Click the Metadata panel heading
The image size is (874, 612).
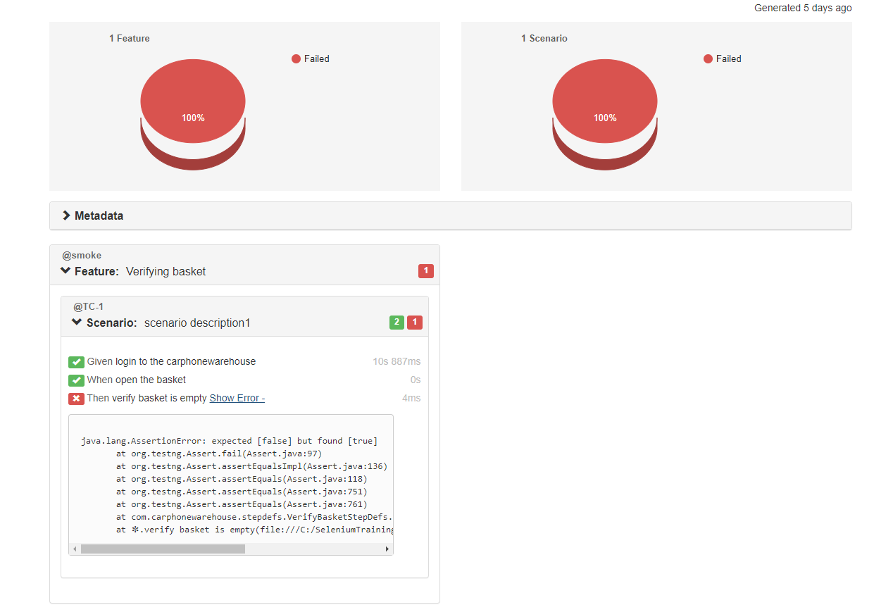point(450,216)
